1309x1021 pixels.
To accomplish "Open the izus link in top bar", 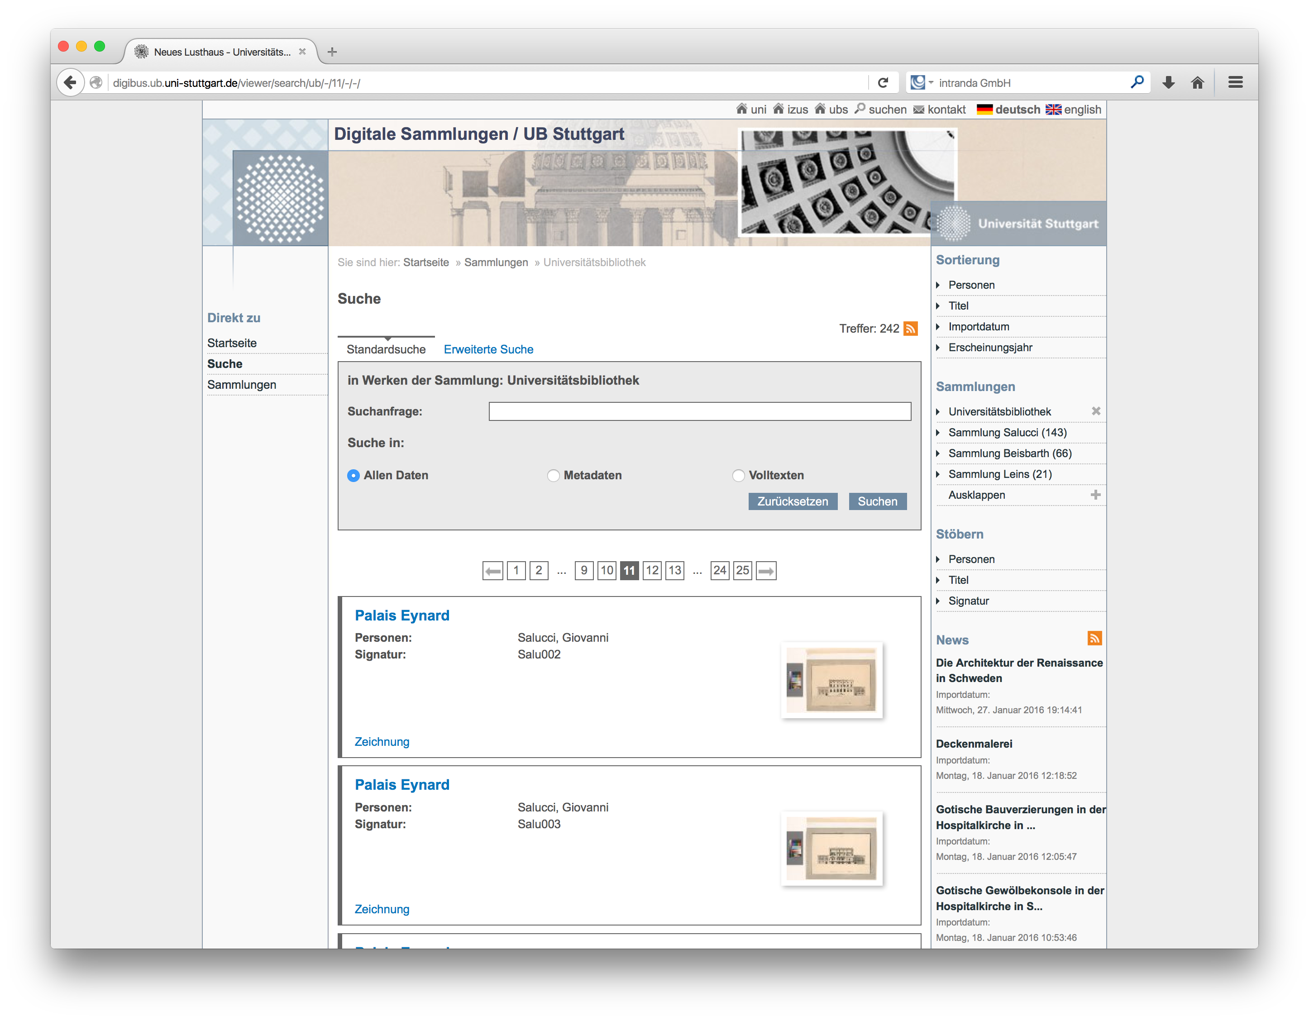I will point(791,109).
